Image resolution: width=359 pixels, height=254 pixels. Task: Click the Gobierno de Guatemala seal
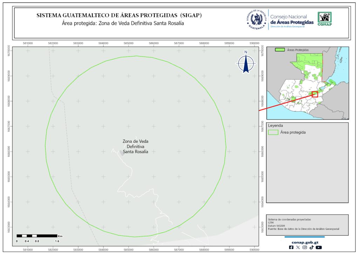[x=256, y=20]
